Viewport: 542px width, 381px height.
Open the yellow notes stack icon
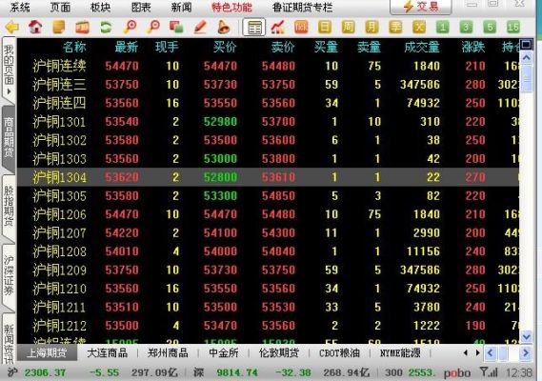pos(59,27)
